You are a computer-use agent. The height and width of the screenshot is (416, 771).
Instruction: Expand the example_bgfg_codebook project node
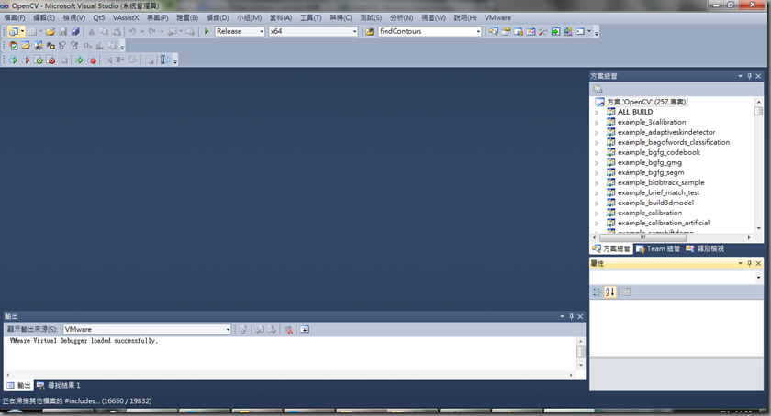tap(597, 153)
